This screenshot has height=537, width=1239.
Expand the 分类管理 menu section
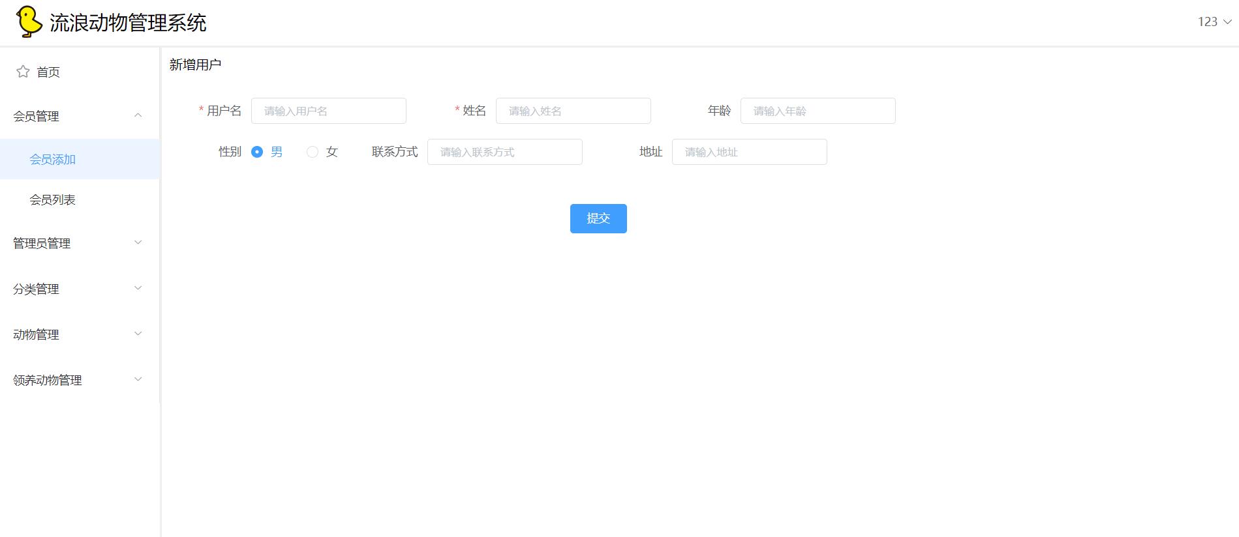pyautogui.click(x=80, y=289)
